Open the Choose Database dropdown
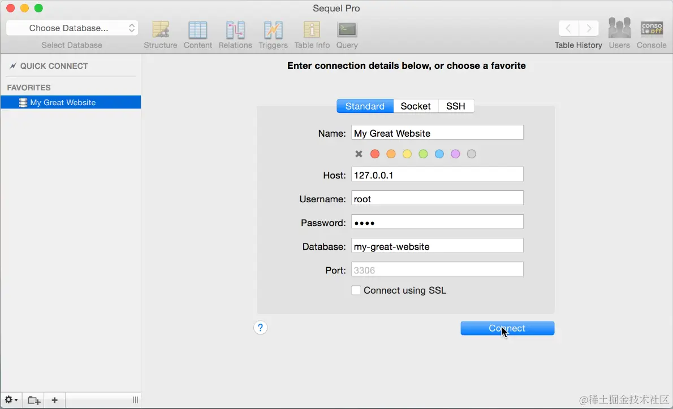673x409 pixels. 72,28
